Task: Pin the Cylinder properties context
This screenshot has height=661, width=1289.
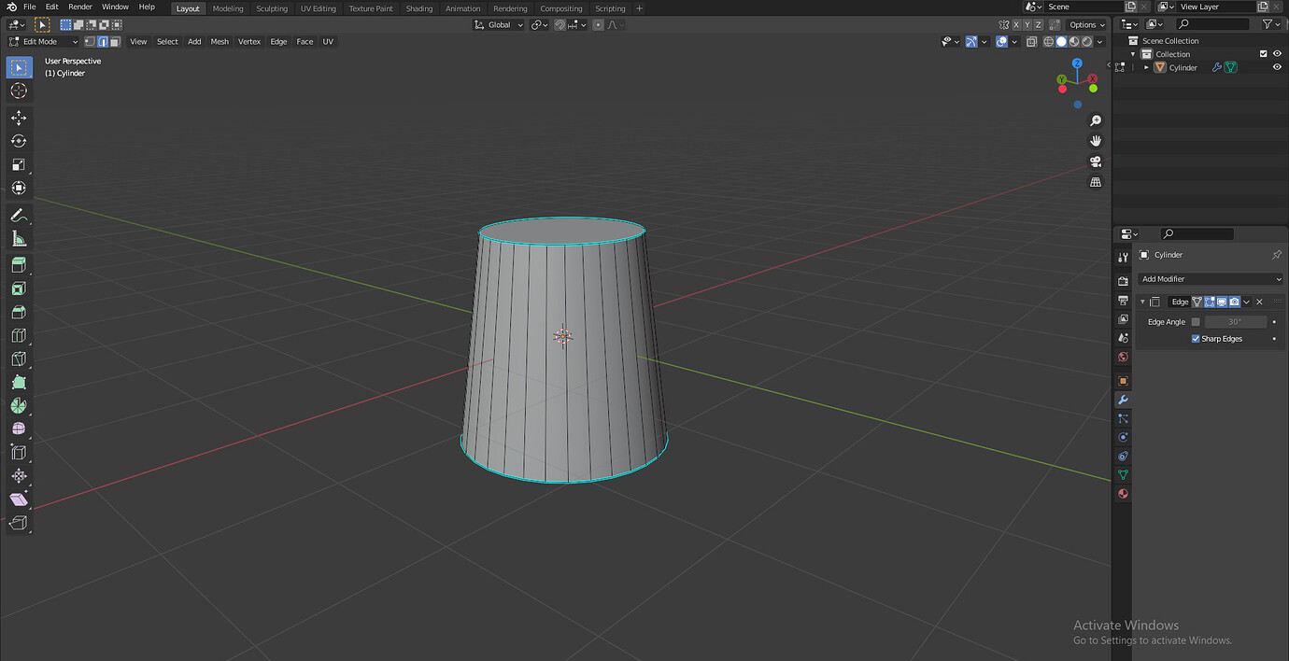Action: pos(1277,255)
